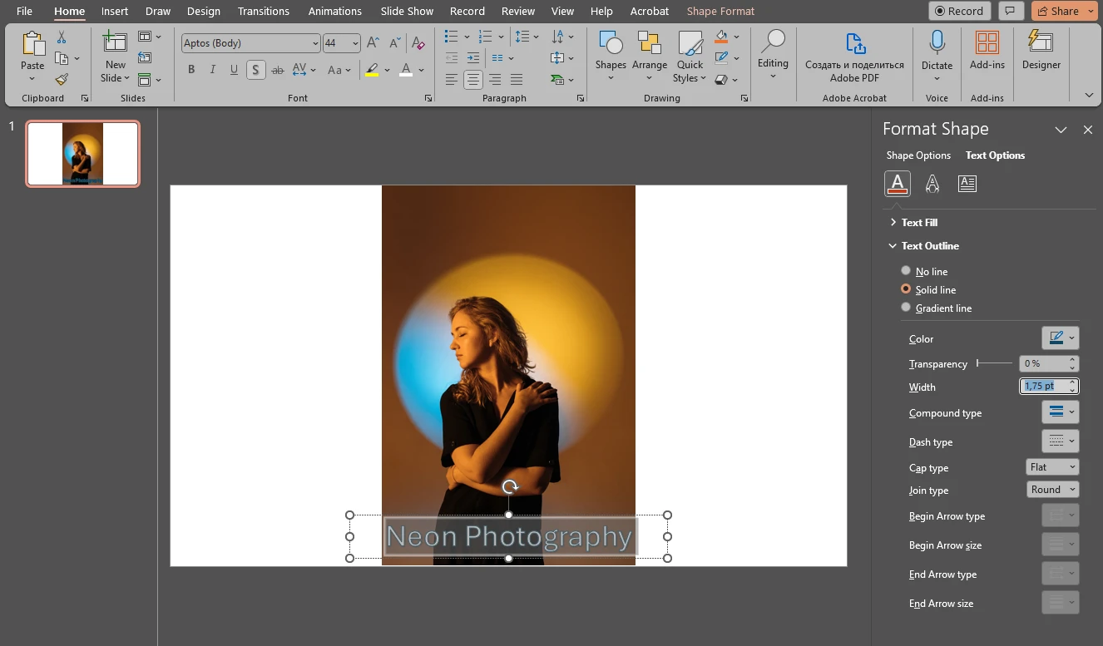
Task: Open the Dash type dropdown
Action: [x=1060, y=441]
